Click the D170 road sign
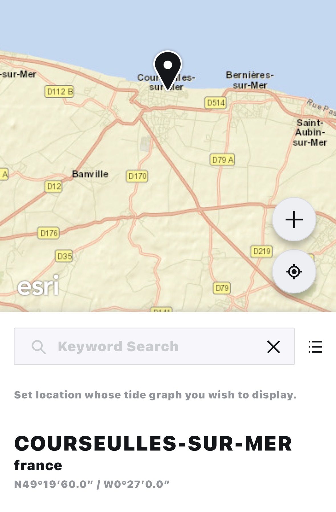Screen dimensions: 336x512 coord(137,176)
